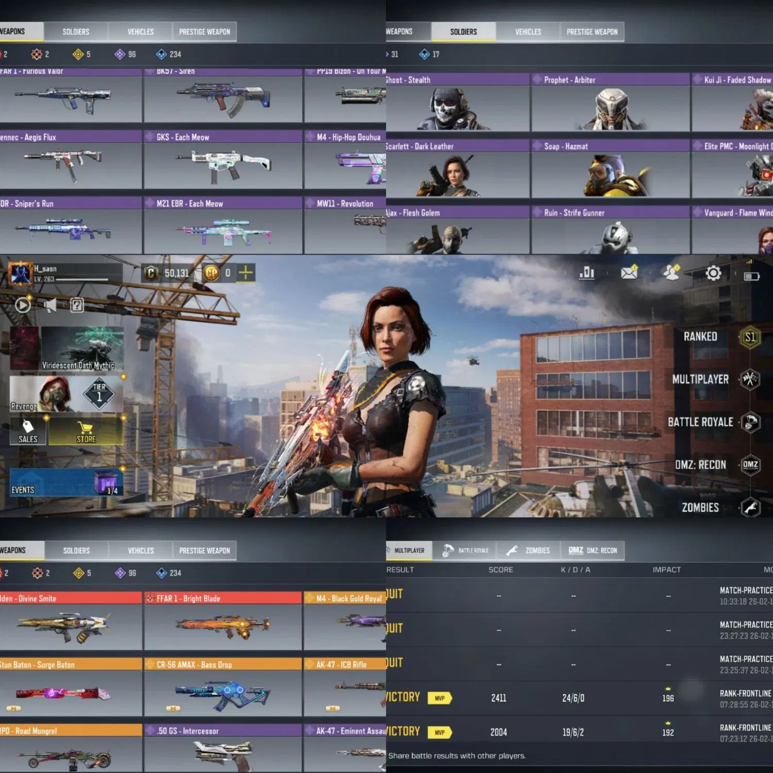Click the Tier 1 diamond badge
Image resolution: width=773 pixels, height=773 pixels.
[99, 393]
